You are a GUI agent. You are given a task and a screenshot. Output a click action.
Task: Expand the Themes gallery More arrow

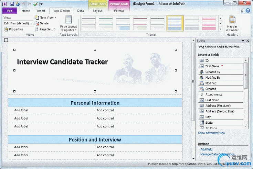220,29
